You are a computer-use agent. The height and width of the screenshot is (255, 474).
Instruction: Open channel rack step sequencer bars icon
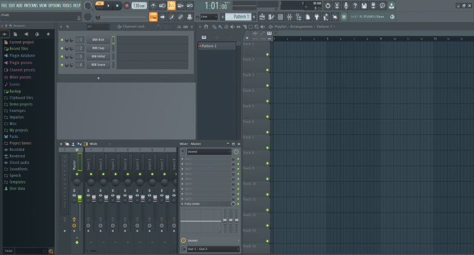[185, 26]
